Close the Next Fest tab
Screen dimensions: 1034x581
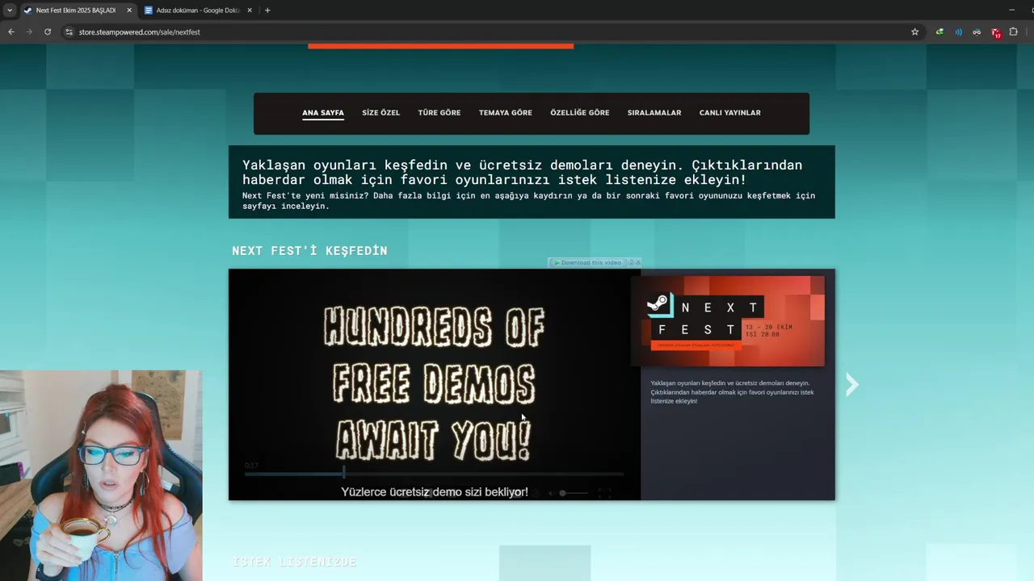[129, 10]
